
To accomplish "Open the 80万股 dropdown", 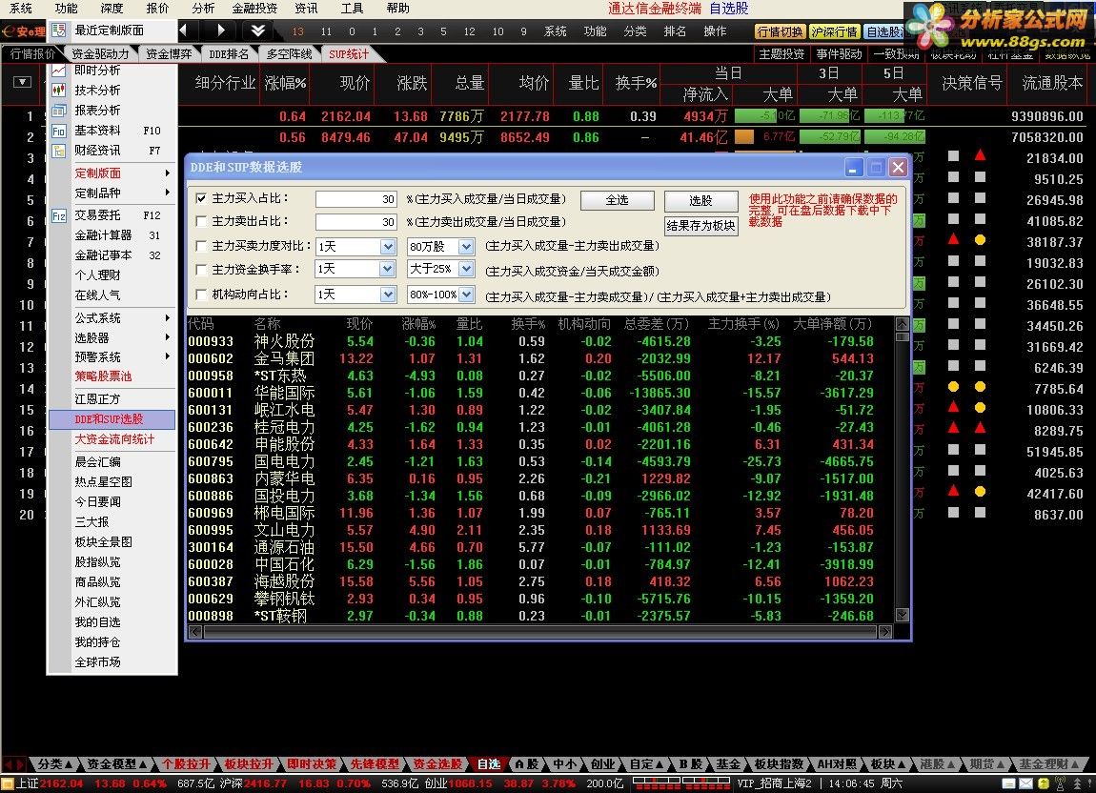I will (x=466, y=247).
